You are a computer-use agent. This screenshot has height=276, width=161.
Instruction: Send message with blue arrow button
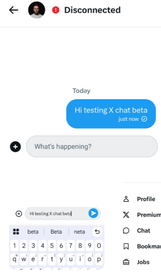[93, 213]
